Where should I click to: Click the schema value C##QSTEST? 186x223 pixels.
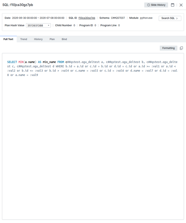pyautogui.click(x=118, y=18)
